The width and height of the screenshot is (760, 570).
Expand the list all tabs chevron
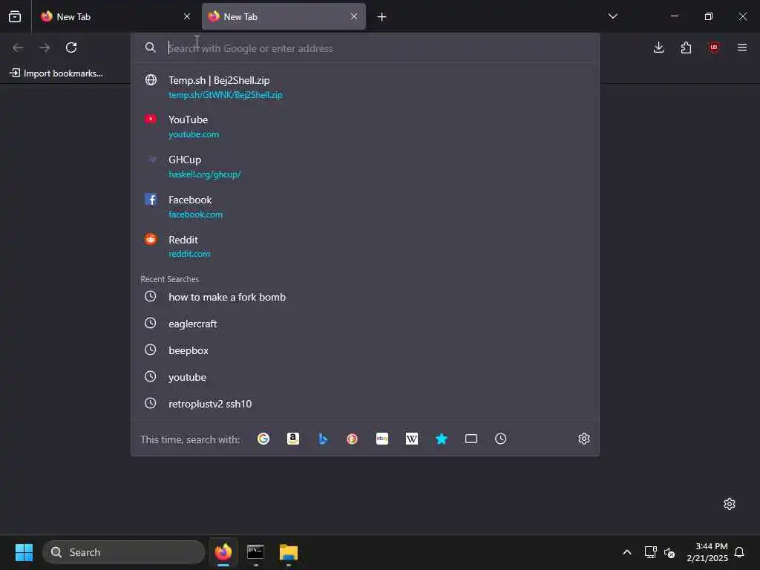click(x=612, y=16)
